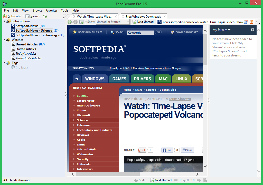Click the info icon next to (no tags)
Screen dimensions: 263x185
click(x=13, y=67)
